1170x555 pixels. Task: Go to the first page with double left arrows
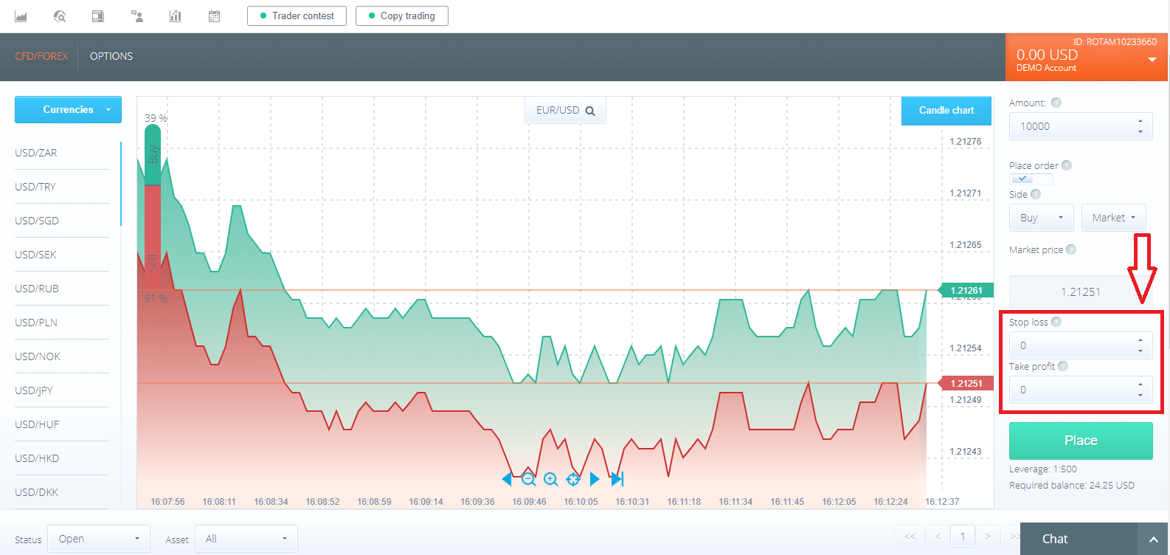pos(910,537)
